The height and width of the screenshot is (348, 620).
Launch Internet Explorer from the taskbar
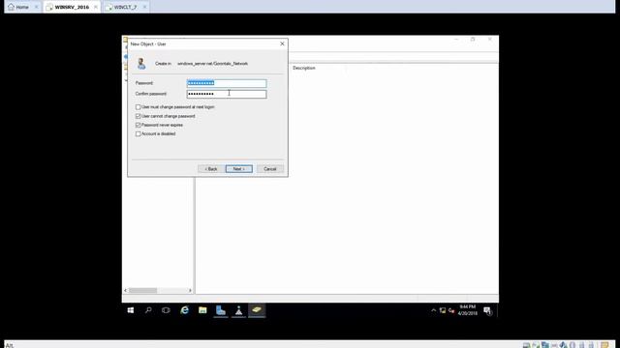[x=184, y=310]
